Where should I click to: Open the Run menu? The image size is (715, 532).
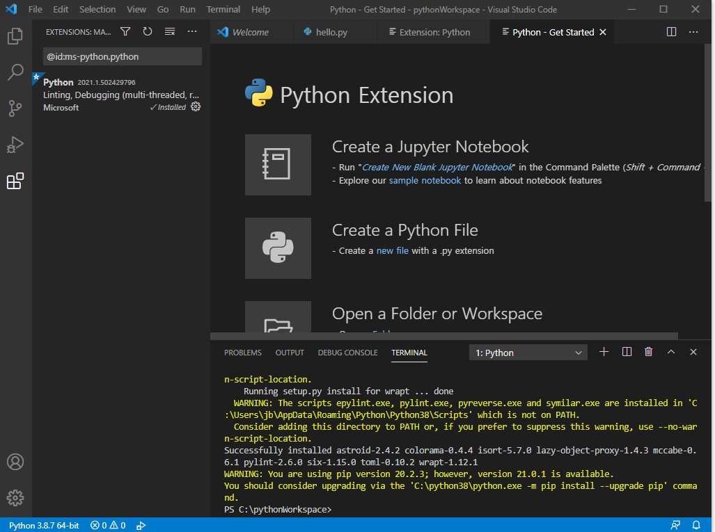187,9
